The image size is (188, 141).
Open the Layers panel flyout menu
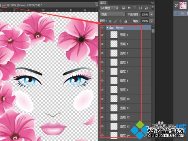click(x=152, y=3)
